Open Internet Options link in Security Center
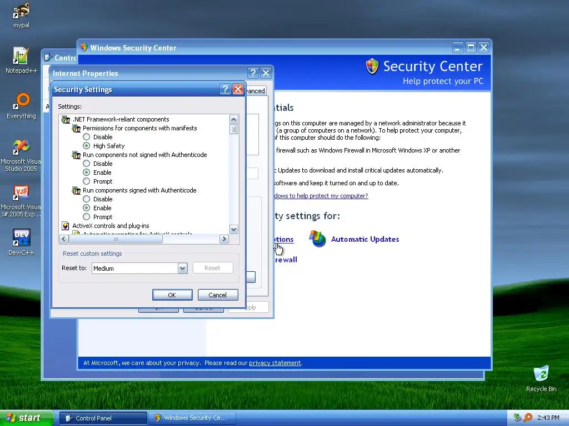This screenshot has height=426, width=569. point(284,240)
